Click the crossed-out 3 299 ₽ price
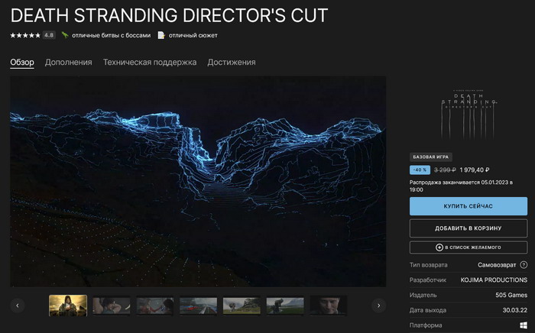The height and width of the screenshot is (333, 535). (445, 170)
